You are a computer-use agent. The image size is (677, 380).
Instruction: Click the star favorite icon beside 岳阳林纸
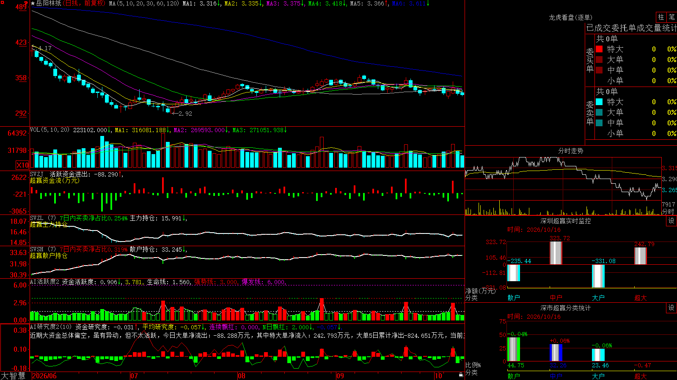[x=33, y=3]
